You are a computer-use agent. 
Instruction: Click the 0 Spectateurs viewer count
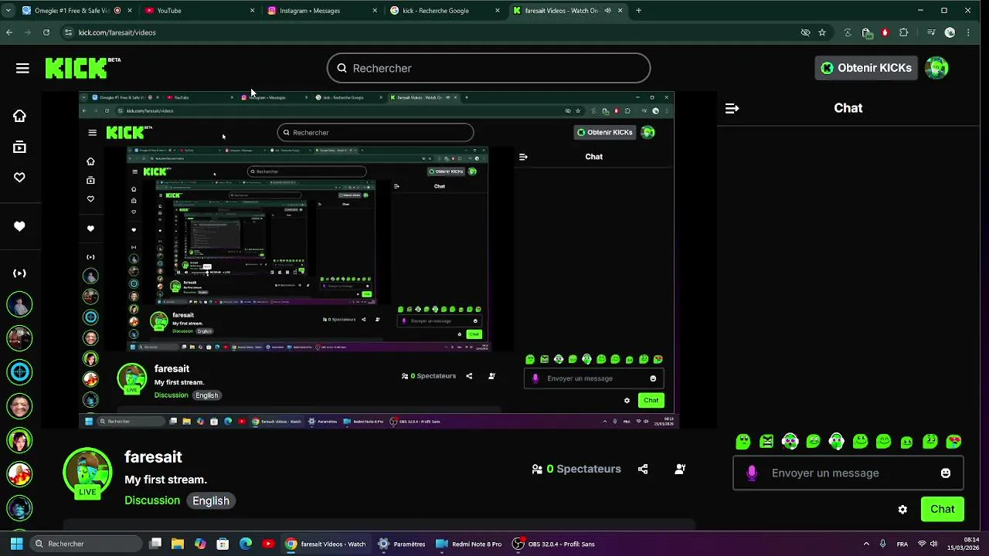click(x=576, y=469)
